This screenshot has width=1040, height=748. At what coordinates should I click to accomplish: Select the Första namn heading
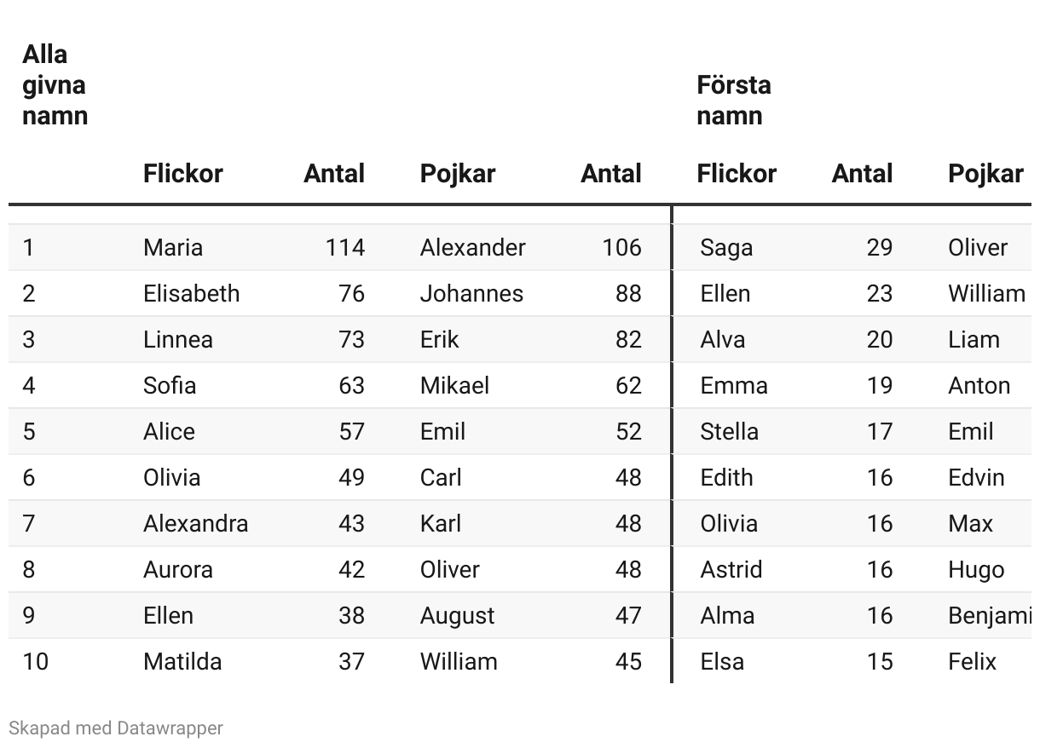click(733, 101)
